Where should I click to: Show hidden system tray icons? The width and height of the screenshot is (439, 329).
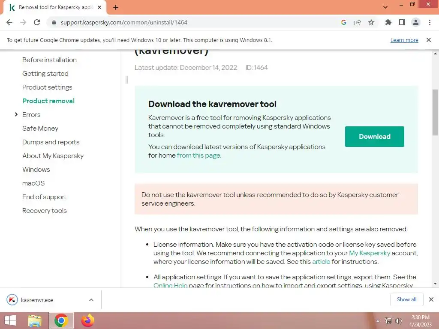pos(378,321)
